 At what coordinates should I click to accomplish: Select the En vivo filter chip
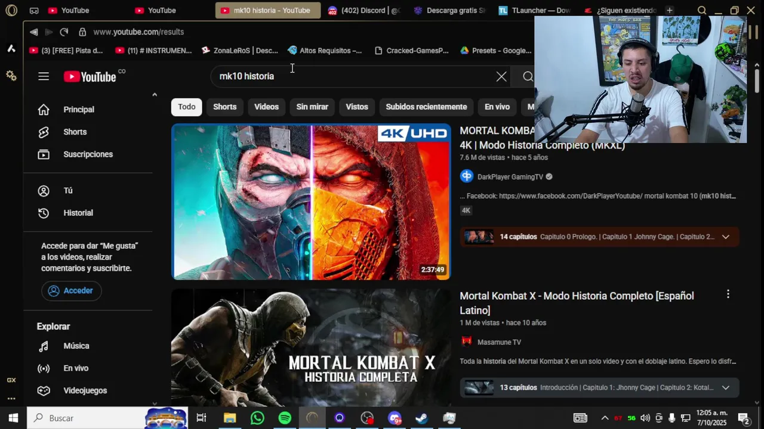(497, 107)
